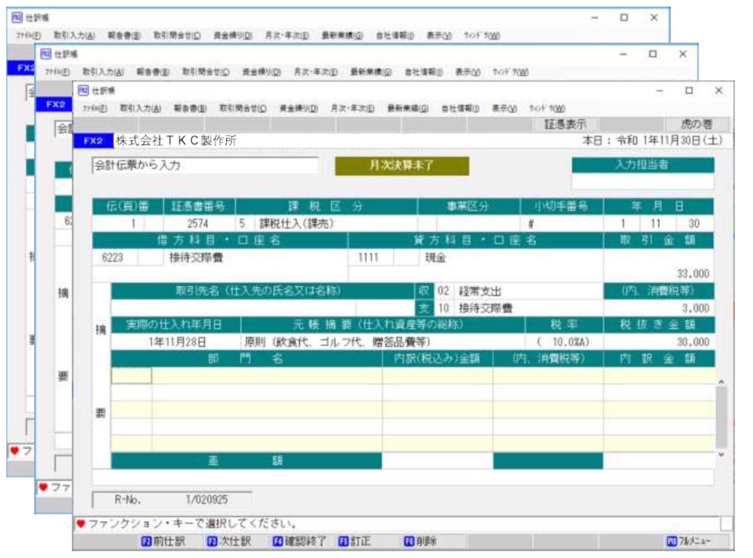Screen dimensions: 753x558
Task: Open 月次・年次(E) menu in the middle 仕訳帳 window
Action: 315,72
